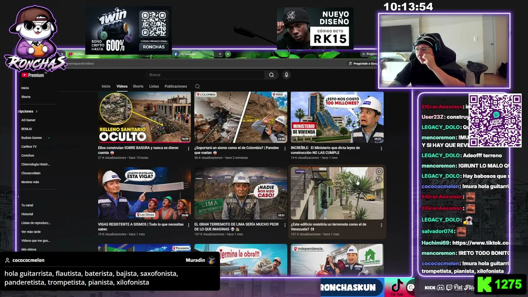The height and width of the screenshot is (297, 528).
Task: Open title EL GRAN TERREMOTO DE LIMA
Action: pyautogui.click(x=236, y=227)
